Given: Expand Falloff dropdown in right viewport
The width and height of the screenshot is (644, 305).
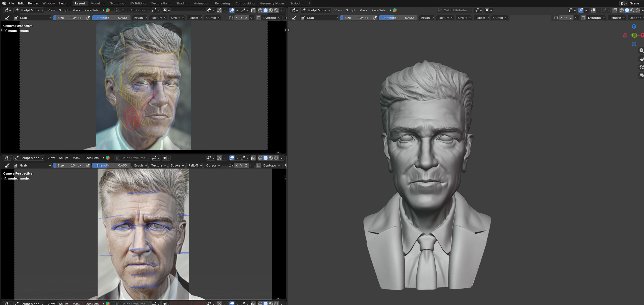Looking at the screenshot, I should (x=482, y=18).
